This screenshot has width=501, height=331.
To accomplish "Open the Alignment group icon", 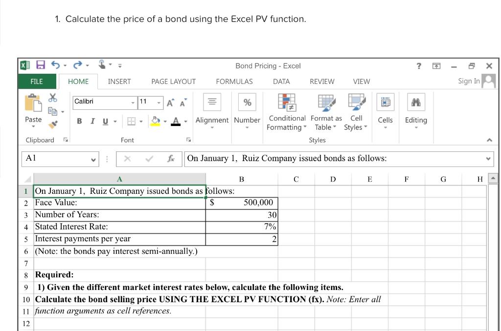I will pyautogui.click(x=212, y=102).
